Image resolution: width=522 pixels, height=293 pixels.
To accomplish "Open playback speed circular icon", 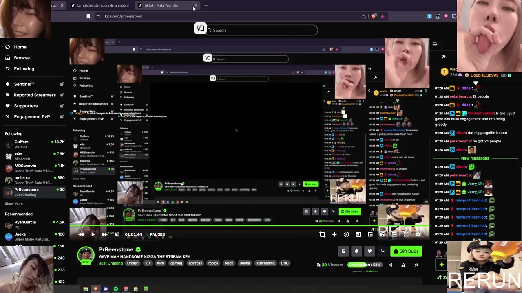I will [346, 234].
